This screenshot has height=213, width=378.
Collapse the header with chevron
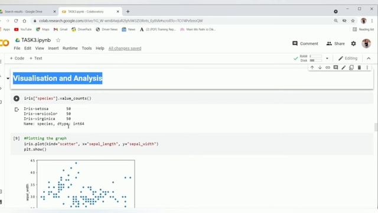tap(369, 58)
